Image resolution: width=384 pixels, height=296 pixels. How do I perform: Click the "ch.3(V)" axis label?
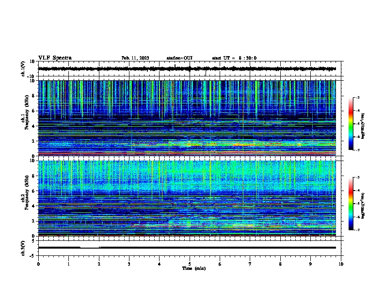click(23, 248)
